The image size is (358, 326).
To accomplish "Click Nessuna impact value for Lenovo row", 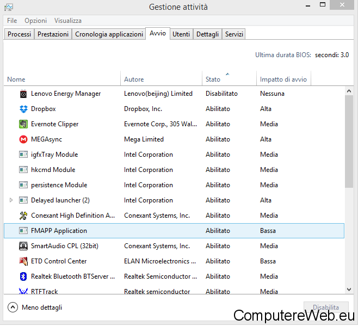I will click(x=272, y=94).
